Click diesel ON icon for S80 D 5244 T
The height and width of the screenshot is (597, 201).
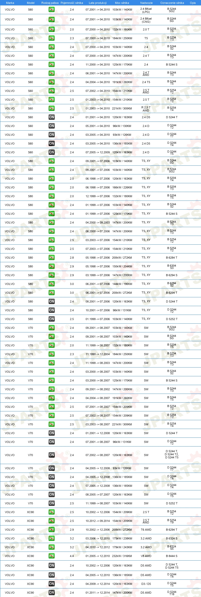51,301
